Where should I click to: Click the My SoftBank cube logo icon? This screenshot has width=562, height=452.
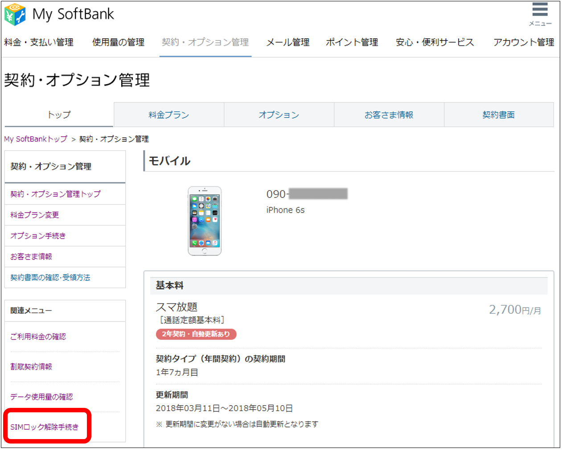[15, 14]
